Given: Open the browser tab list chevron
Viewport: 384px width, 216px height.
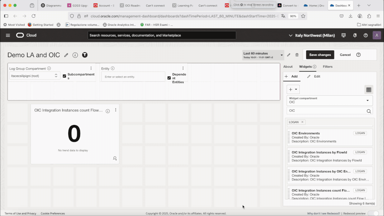Looking at the screenshot, I should 369,6.
